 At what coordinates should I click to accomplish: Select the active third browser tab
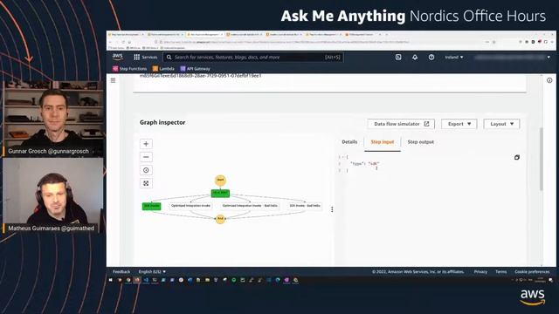[x=205, y=35]
